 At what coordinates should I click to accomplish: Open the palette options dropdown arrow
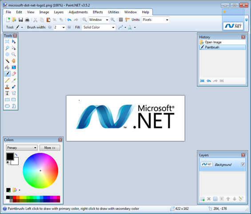(x=20, y=190)
